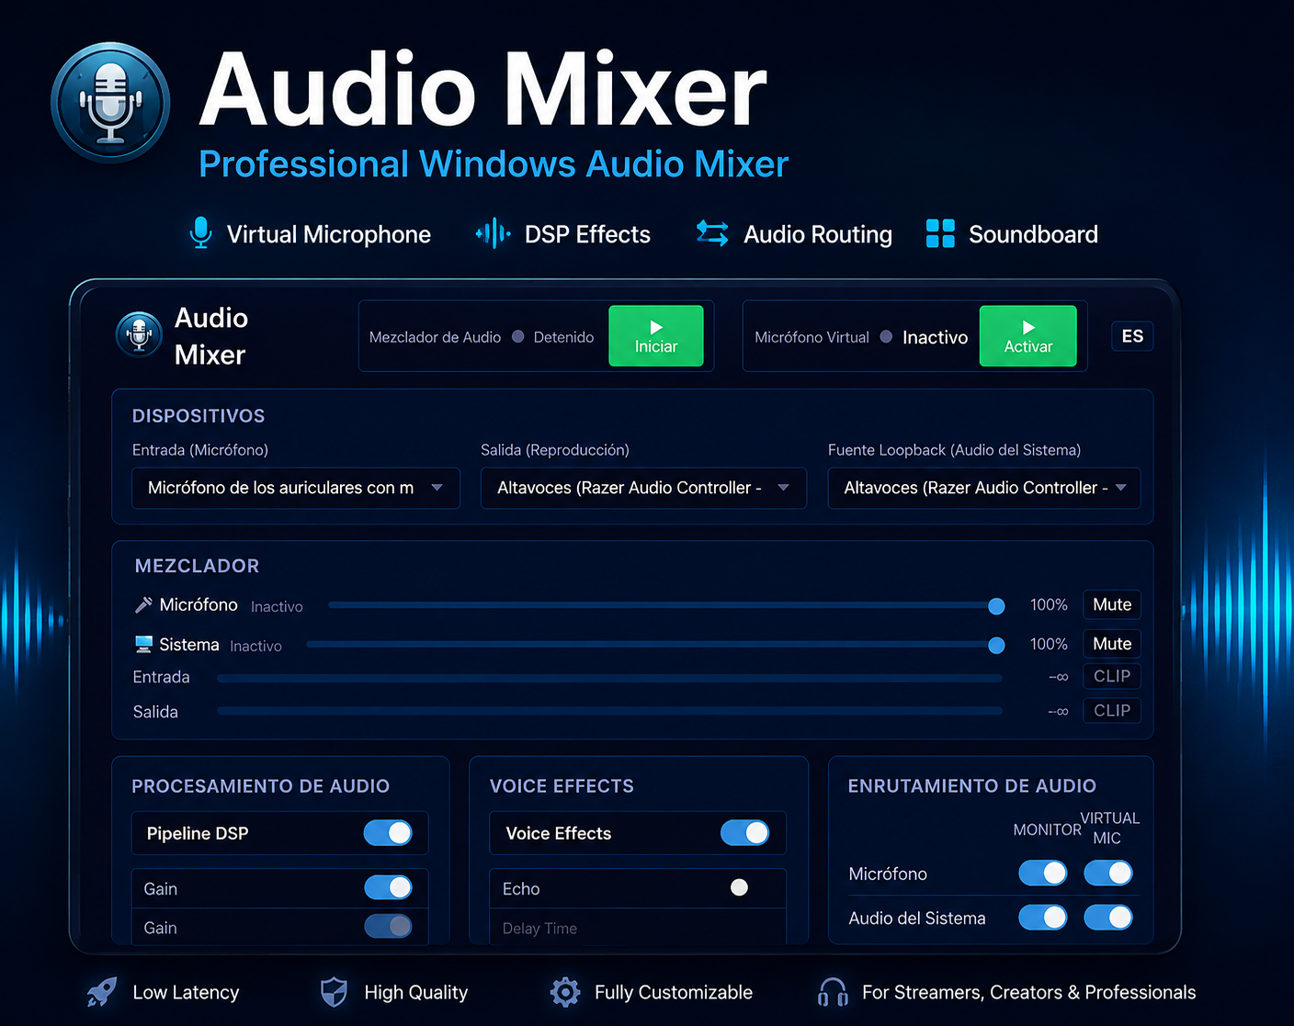Click the Micrófono channel microphone icon
The height and width of the screenshot is (1026, 1294).
pyautogui.click(x=143, y=604)
